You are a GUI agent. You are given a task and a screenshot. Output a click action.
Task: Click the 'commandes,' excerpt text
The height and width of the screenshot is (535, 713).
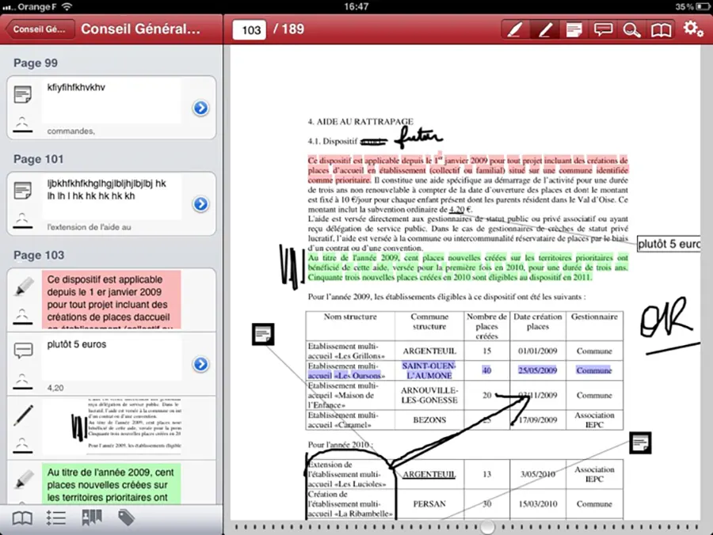pos(71,131)
